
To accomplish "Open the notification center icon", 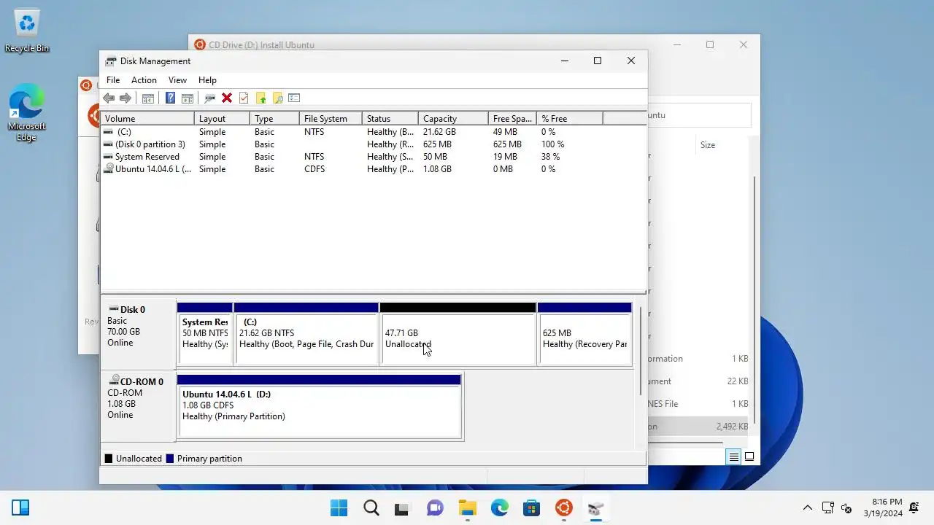I will [914, 507].
